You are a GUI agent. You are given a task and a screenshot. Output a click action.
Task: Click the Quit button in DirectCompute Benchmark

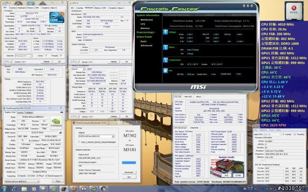[x=129, y=177]
